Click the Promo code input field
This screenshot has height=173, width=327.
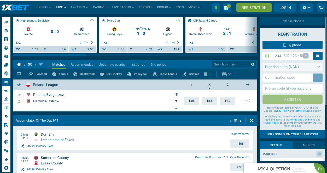click(x=293, y=89)
